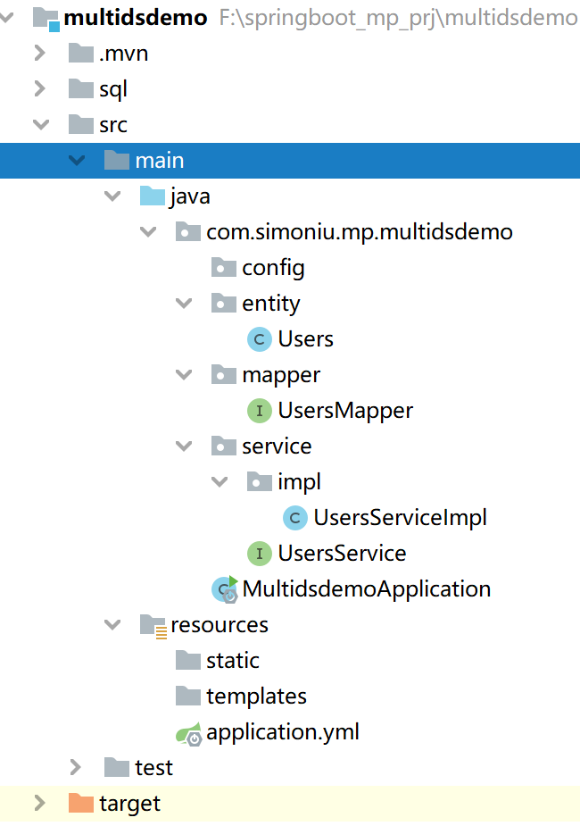
Task: Click the UsersService interface icon
Action: pos(259,554)
